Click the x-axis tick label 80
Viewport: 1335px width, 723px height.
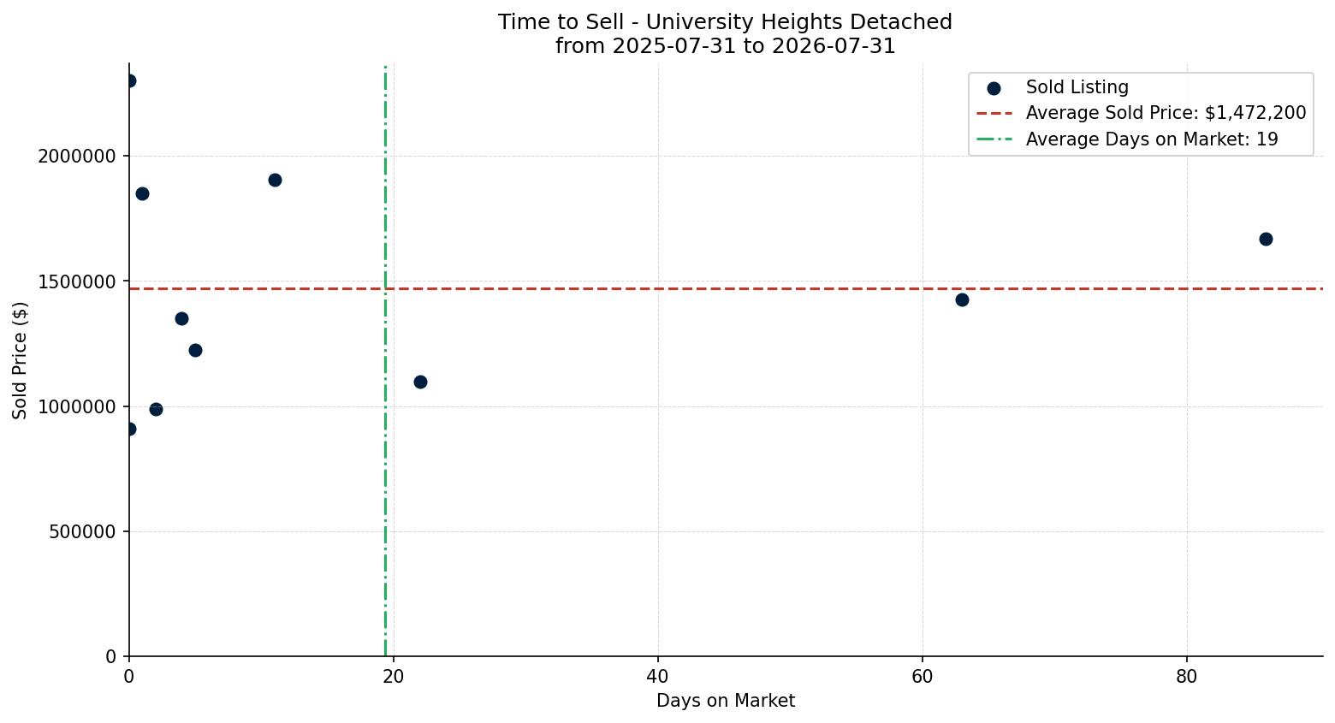point(1187,677)
